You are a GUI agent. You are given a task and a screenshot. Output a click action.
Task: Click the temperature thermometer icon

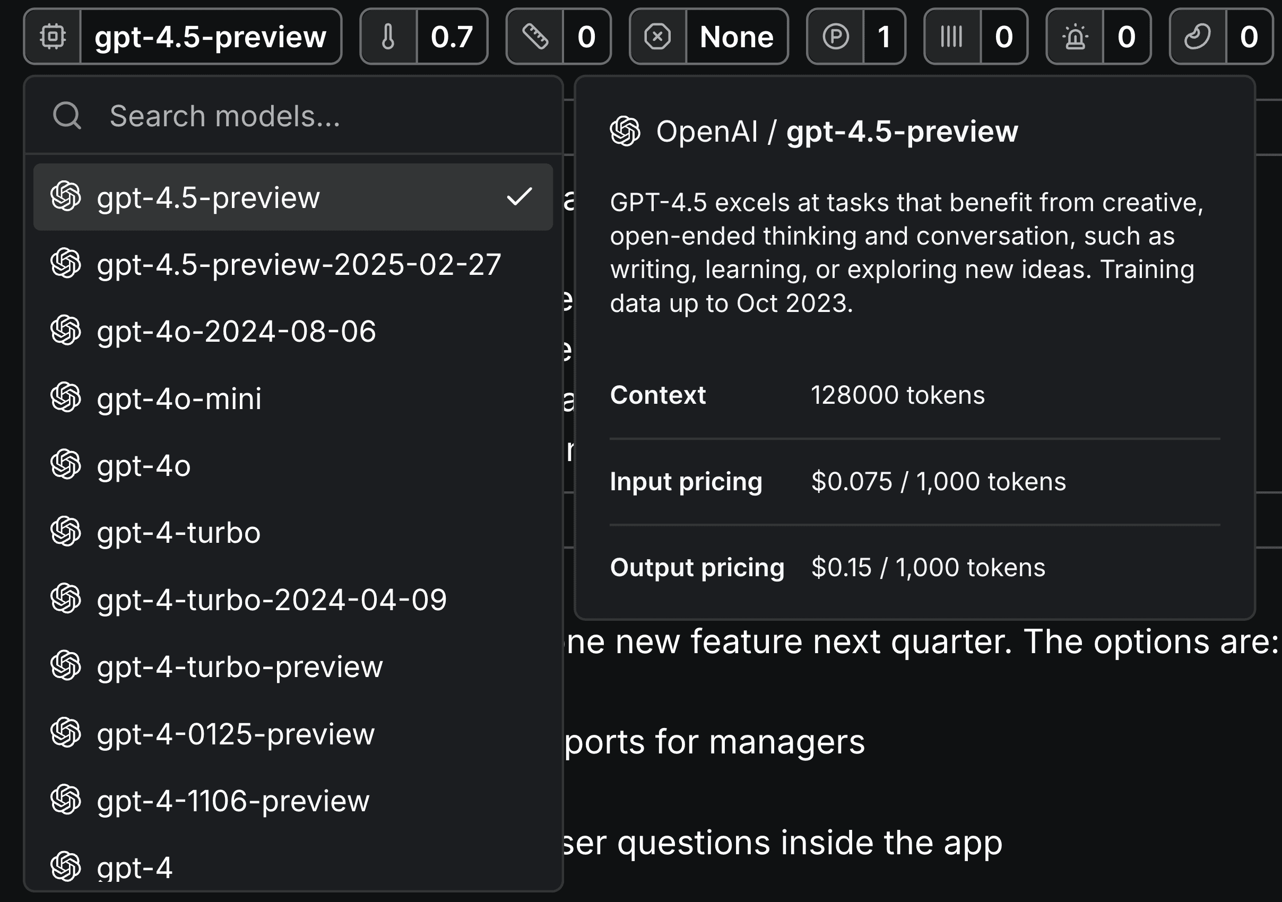[388, 37]
